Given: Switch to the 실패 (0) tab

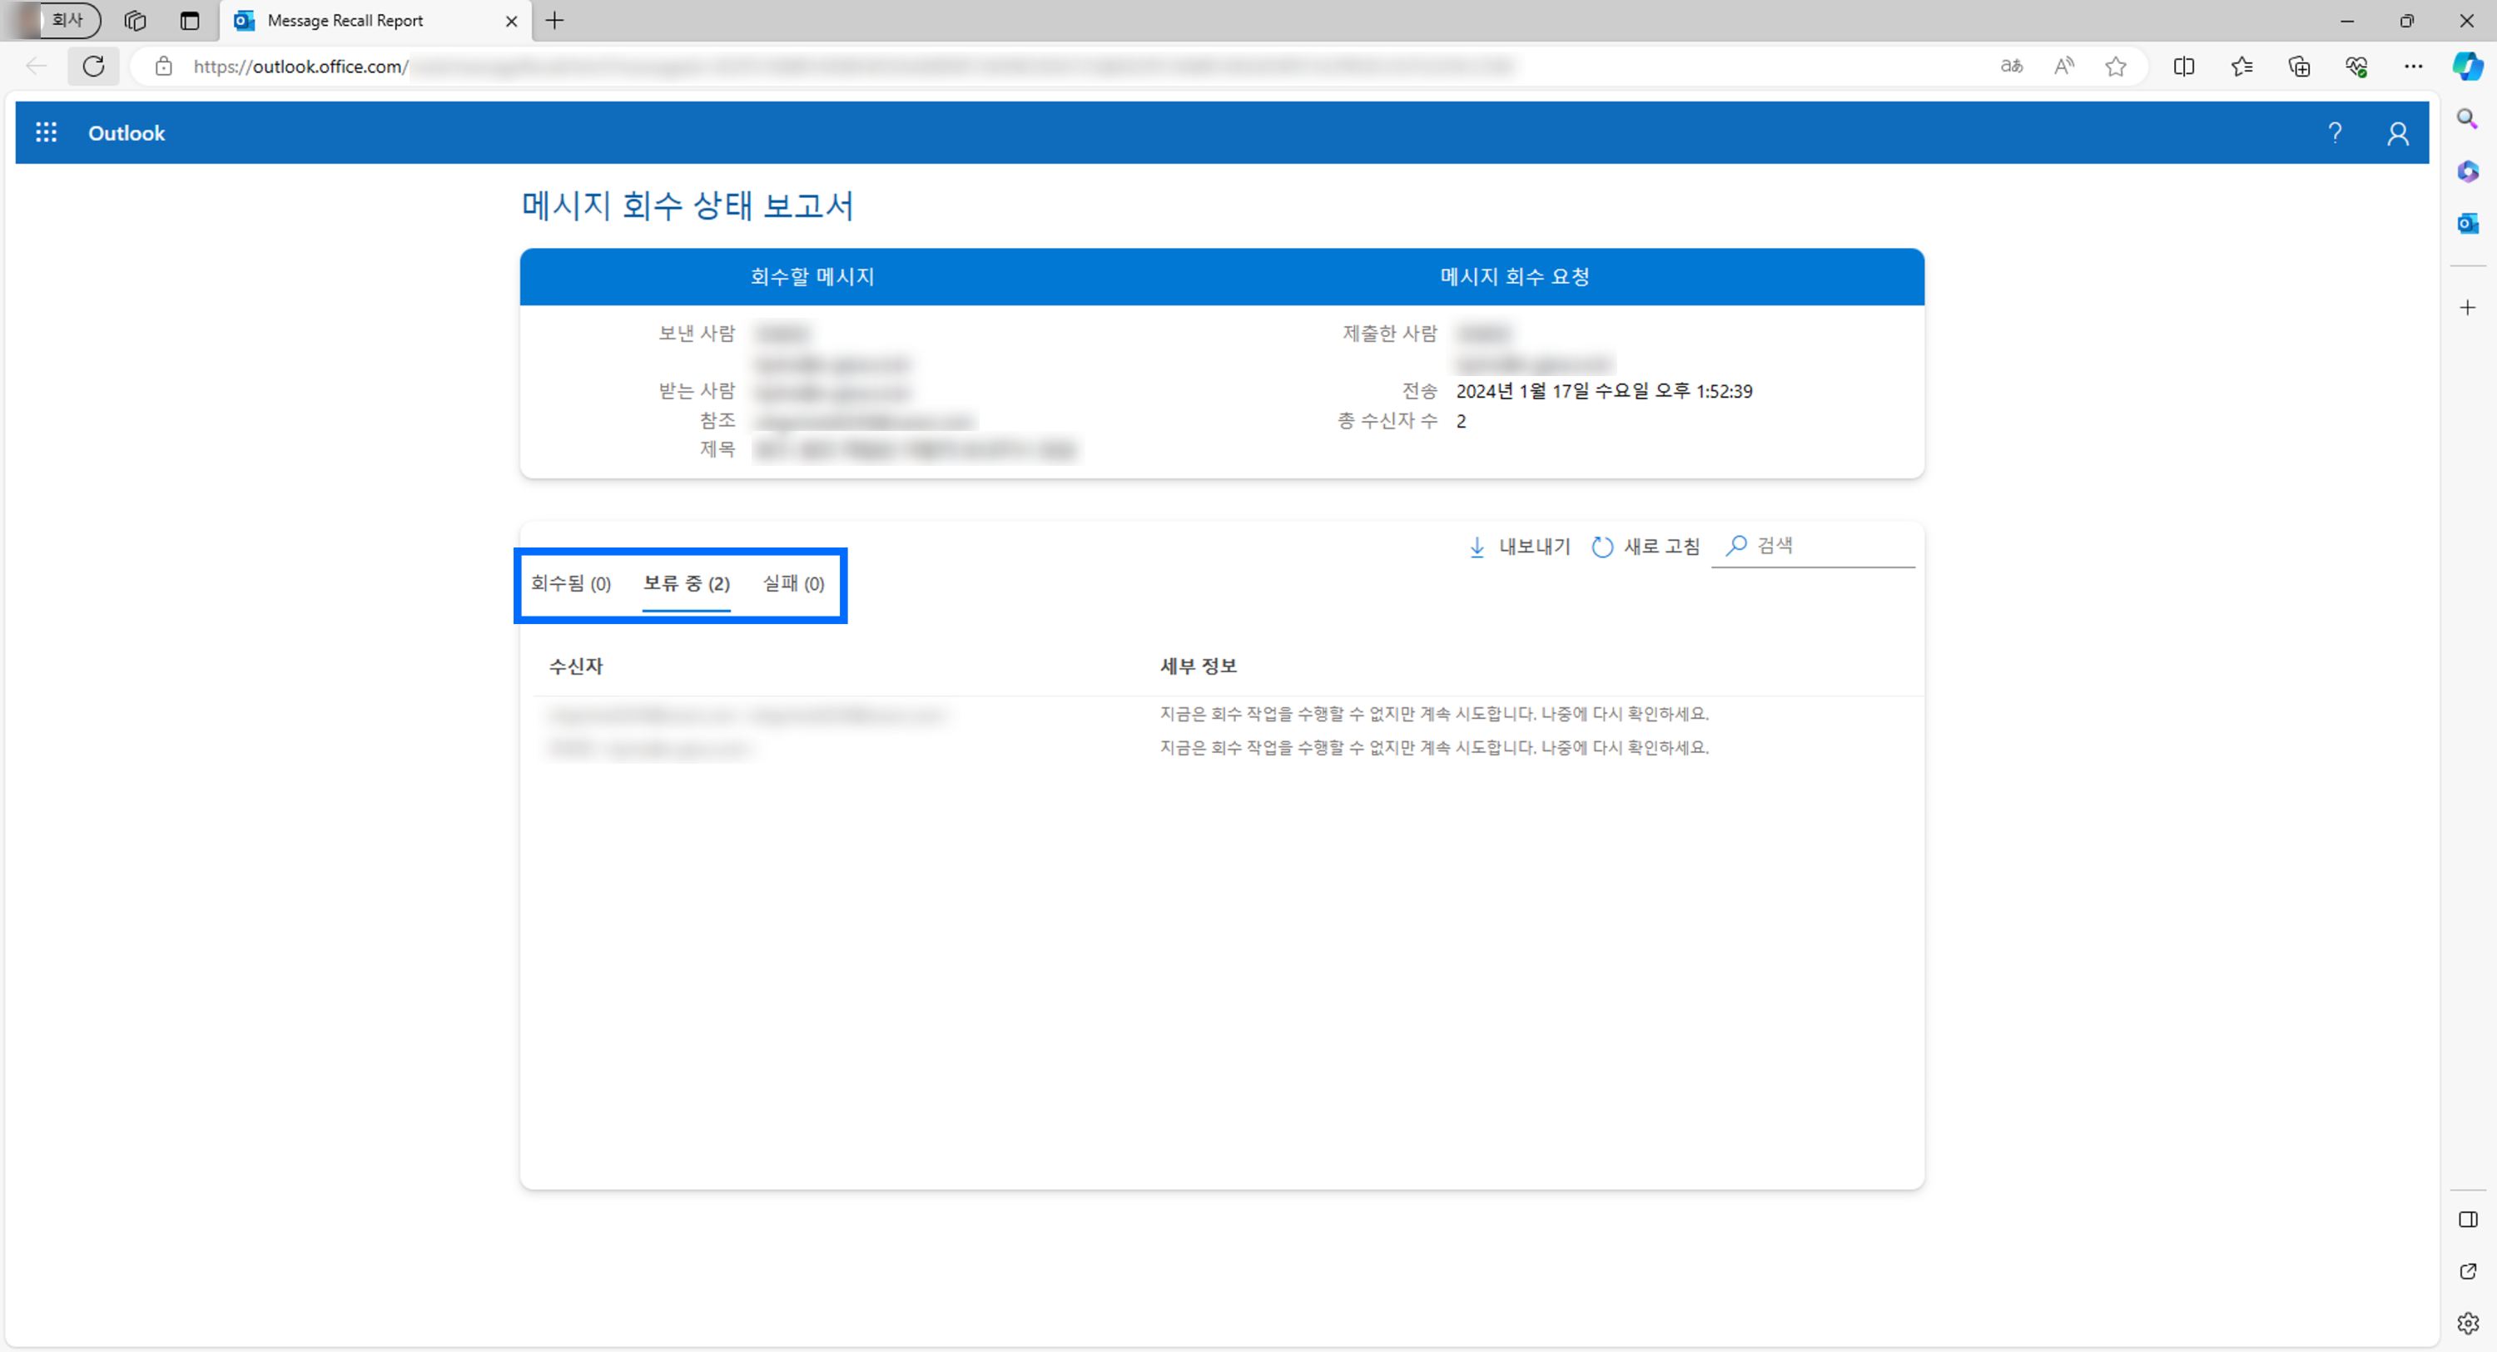Looking at the screenshot, I should click(x=792, y=583).
